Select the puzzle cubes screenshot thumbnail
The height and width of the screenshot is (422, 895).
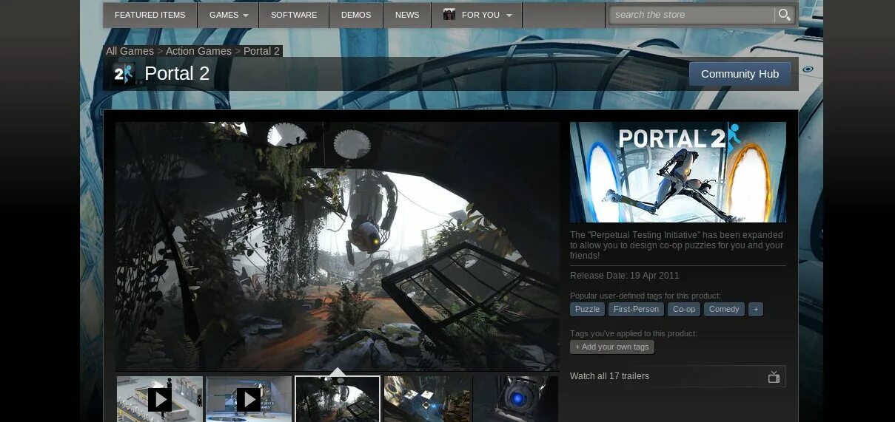click(x=427, y=399)
